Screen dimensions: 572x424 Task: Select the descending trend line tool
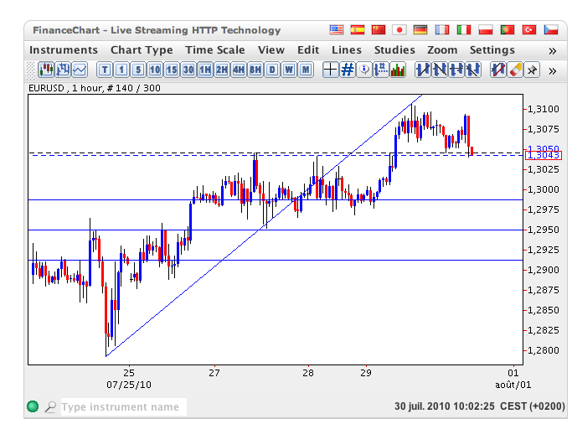[440, 70]
